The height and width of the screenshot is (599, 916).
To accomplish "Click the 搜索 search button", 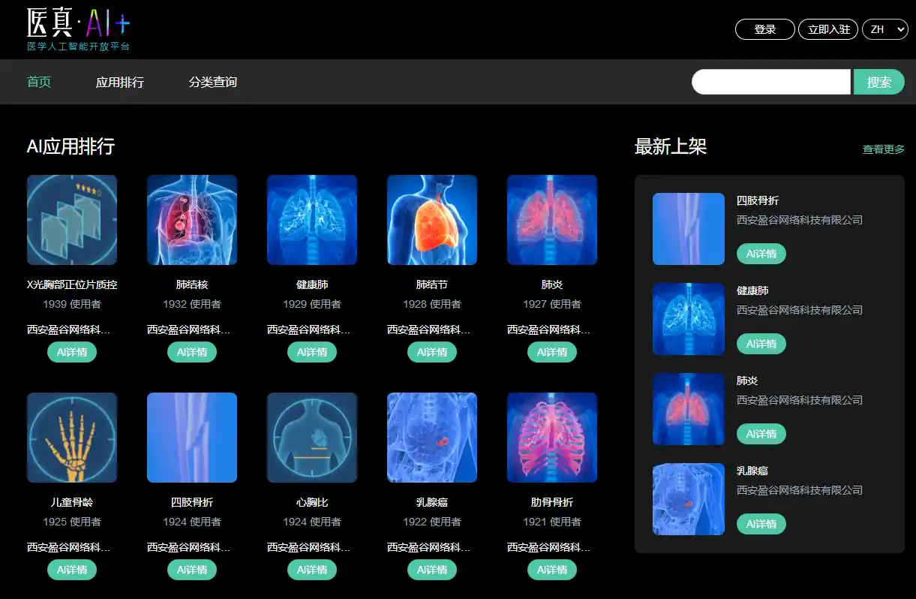I will tap(878, 82).
